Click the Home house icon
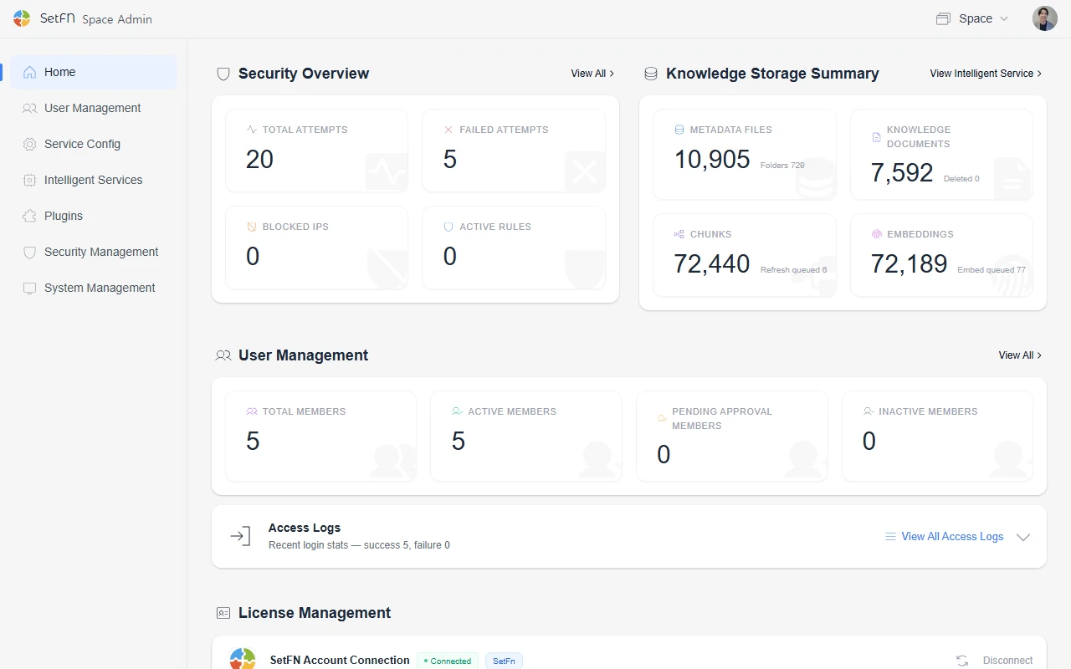 coord(30,72)
